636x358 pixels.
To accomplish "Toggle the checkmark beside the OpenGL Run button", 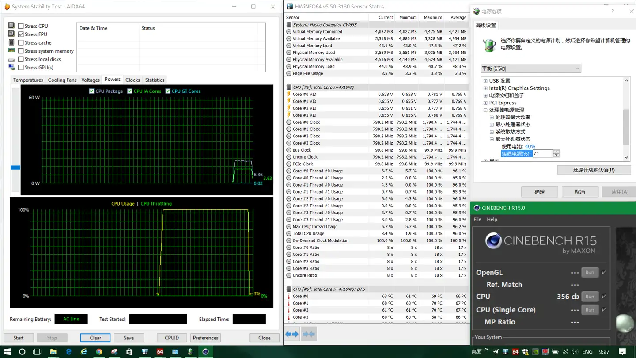I will tap(604, 272).
